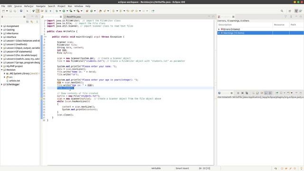Select My PHP project

(x=15, y=66)
